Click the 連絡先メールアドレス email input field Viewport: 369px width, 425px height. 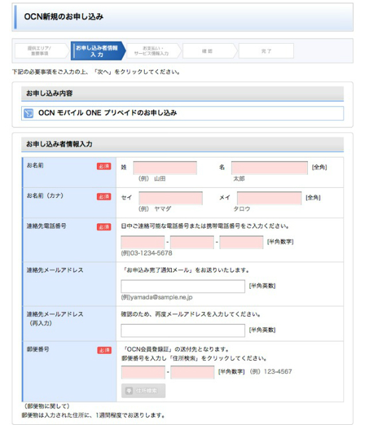click(x=183, y=286)
